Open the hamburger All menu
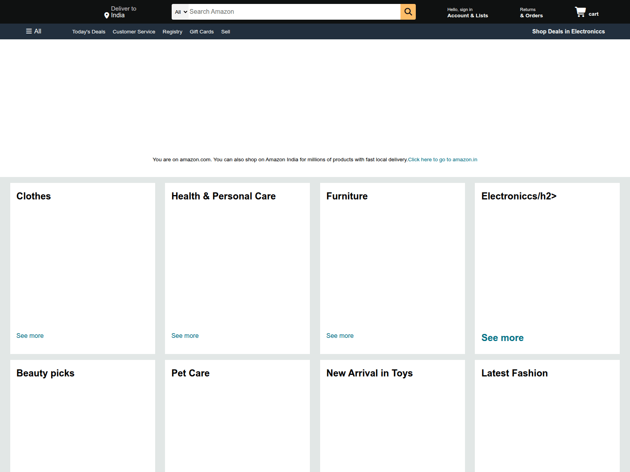This screenshot has height=472, width=630. pos(33,31)
